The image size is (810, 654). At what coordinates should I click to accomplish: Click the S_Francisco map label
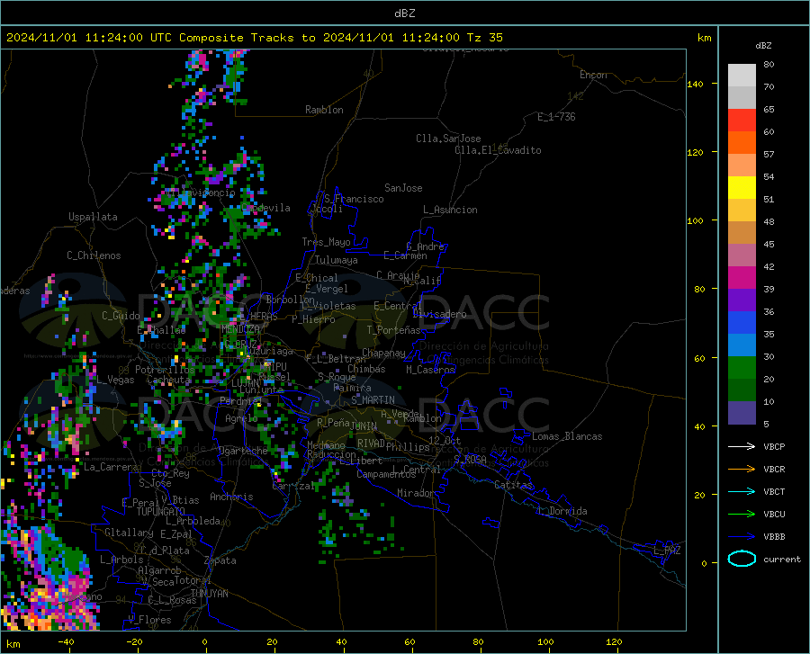(354, 199)
